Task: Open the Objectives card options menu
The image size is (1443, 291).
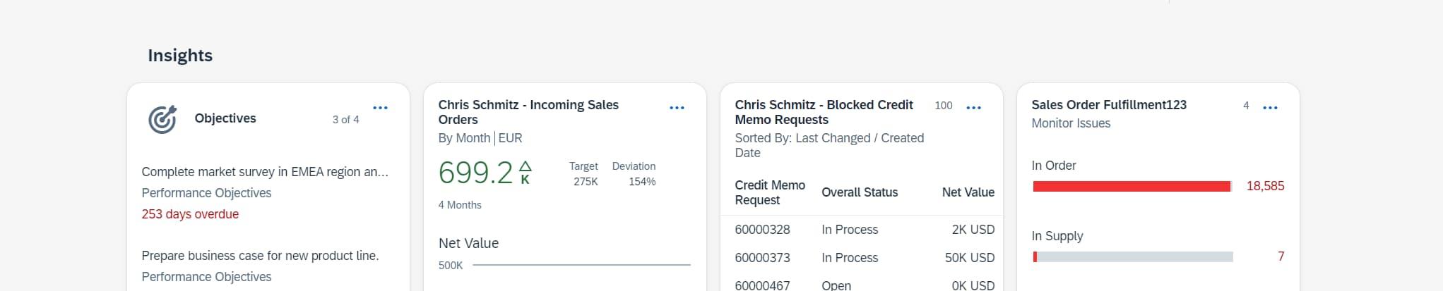Action: click(380, 108)
